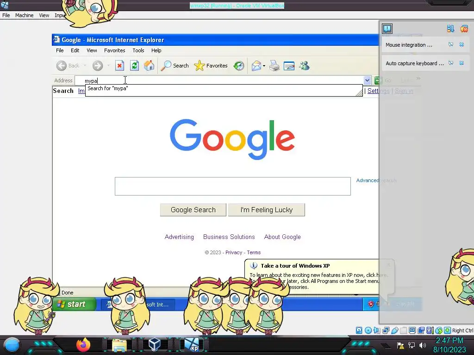Click the audio indicator in VirtualBox status bar
This screenshot has height=355, width=474.
point(377,330)
